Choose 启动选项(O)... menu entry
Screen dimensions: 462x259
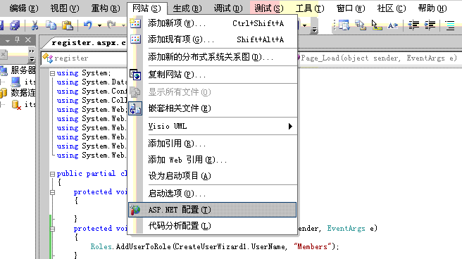[213, 194]
